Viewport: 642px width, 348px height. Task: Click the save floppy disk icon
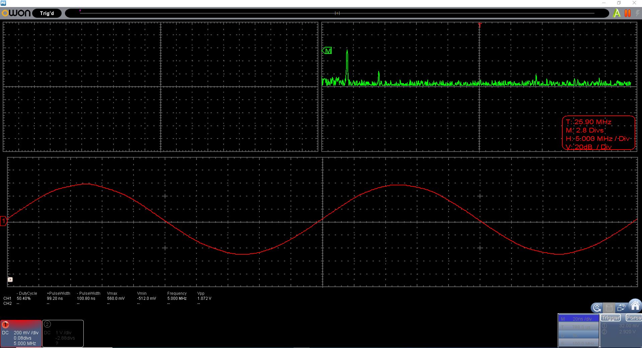pyautogui.click(x=609, y=308)
